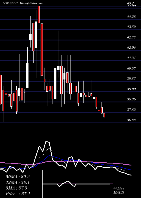Select the 39.09 price axis label
This screenshot has height=198, width=141.
(x=131, y=89)
